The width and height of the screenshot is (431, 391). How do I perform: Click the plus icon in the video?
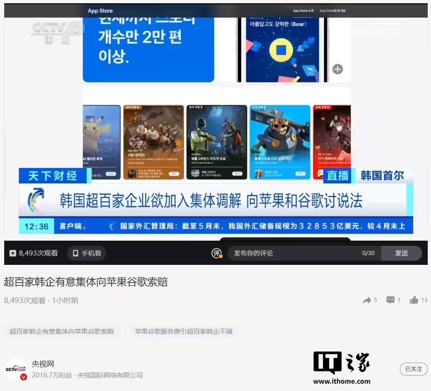point(337,69)
